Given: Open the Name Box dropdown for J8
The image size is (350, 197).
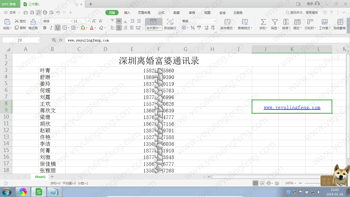Looking at the screenshot, I should pyautogui.click(x=39, y=40).
